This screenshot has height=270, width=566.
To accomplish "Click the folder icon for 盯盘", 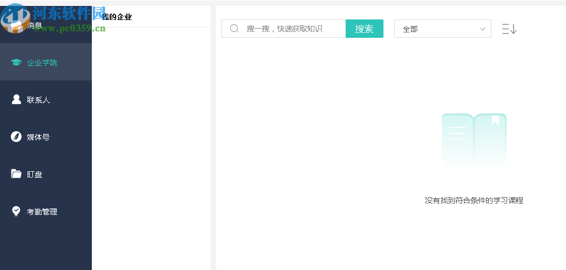I will point(16,174).
